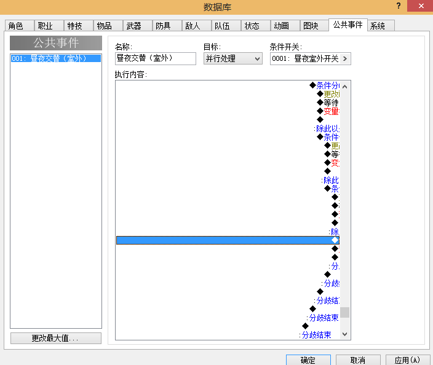Close the 数据库 window

coord(421,6)
